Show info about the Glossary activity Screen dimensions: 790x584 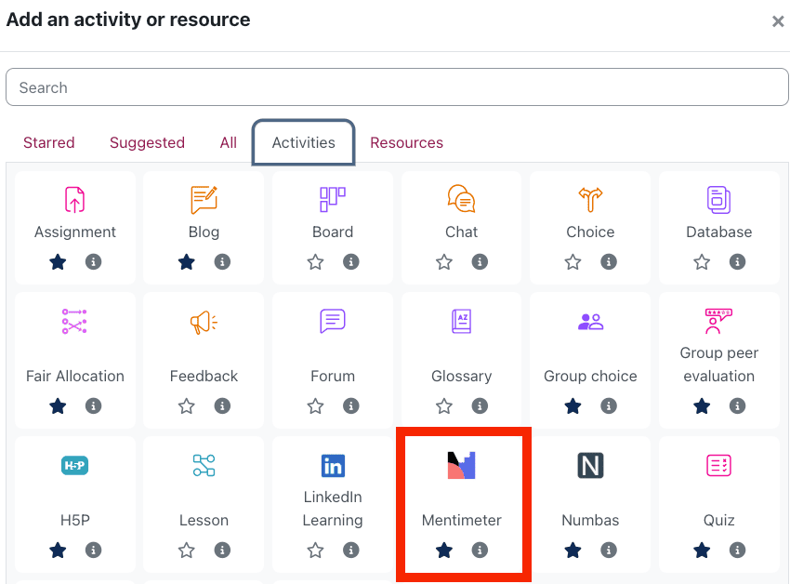[x=480, y=406]
